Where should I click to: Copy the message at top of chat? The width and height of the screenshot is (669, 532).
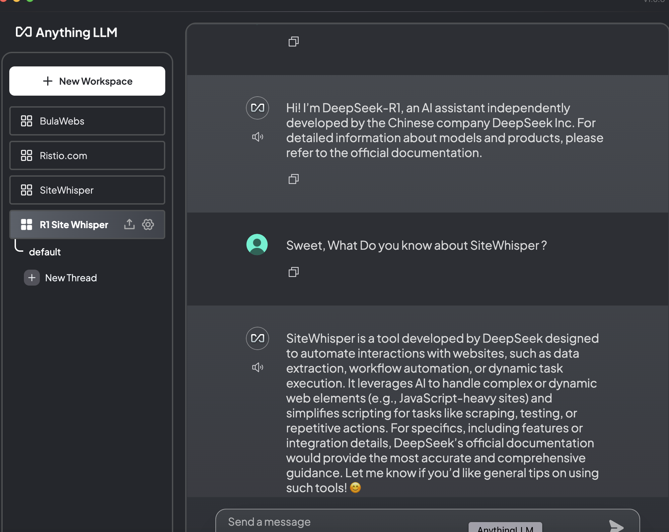click(293, 42)
